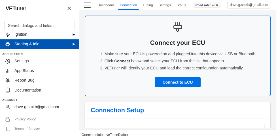Click the account email button in header
The height and width of the screenshot is (136, 276).
coord(249,5)
